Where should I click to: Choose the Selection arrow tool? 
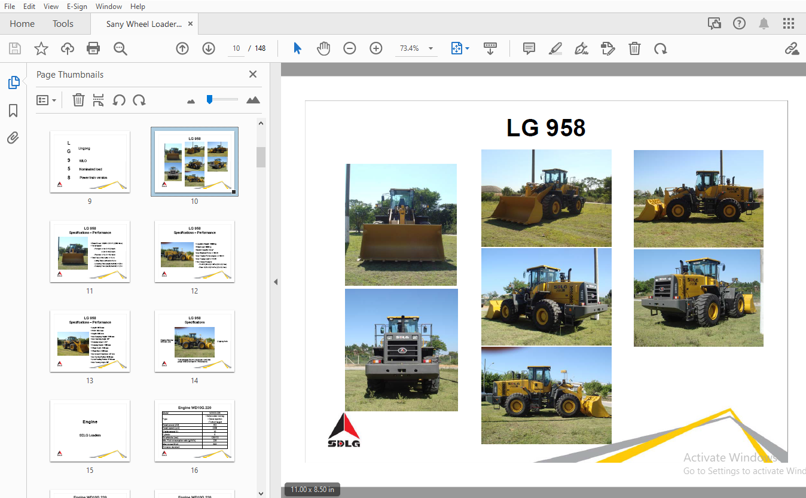tap(297, 48)
